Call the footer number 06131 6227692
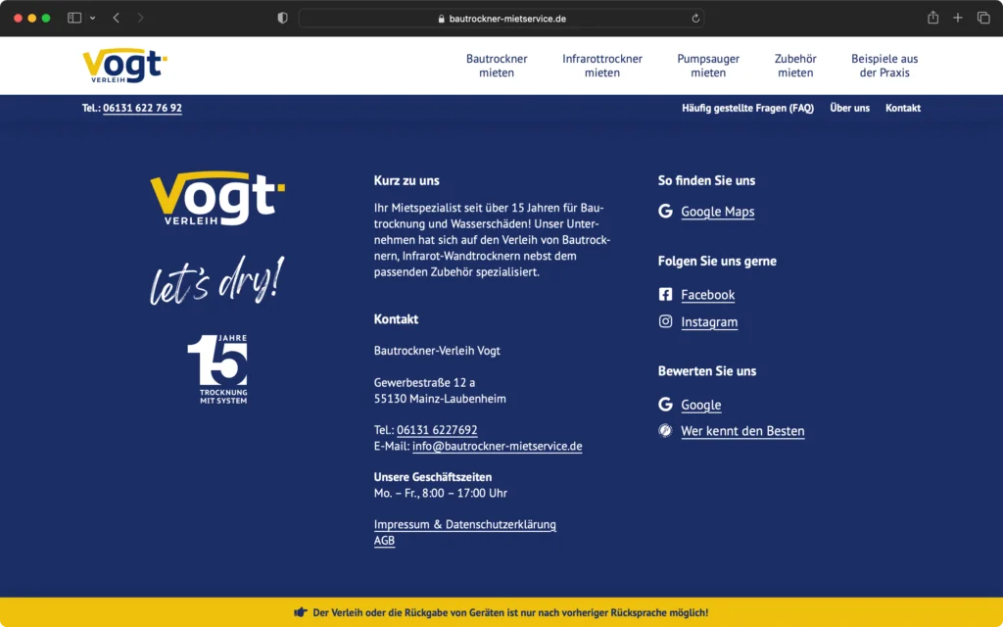The width and height of the screenshot is (1003, 627). (437, 430)
